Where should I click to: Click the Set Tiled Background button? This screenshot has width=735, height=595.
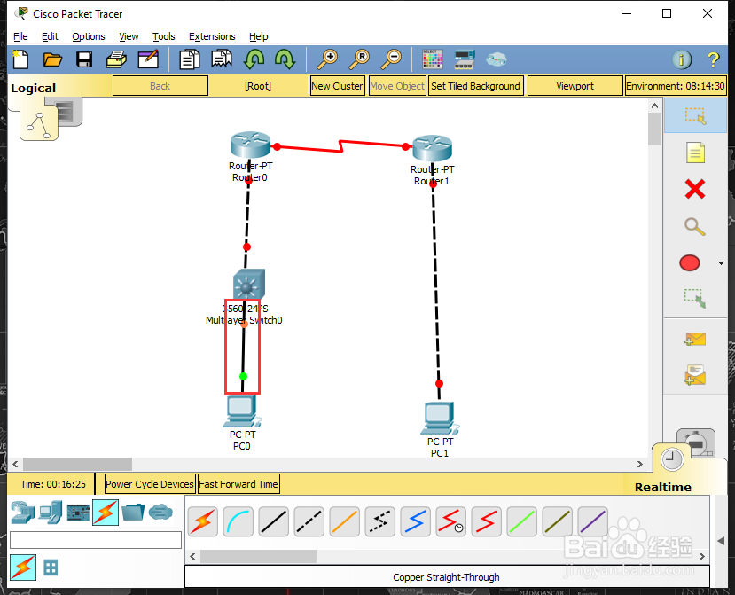(x=475, y=86)
